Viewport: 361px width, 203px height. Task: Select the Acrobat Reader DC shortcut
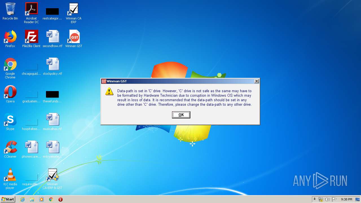31,13
